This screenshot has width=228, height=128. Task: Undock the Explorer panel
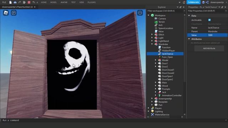[x=181, y=7]
